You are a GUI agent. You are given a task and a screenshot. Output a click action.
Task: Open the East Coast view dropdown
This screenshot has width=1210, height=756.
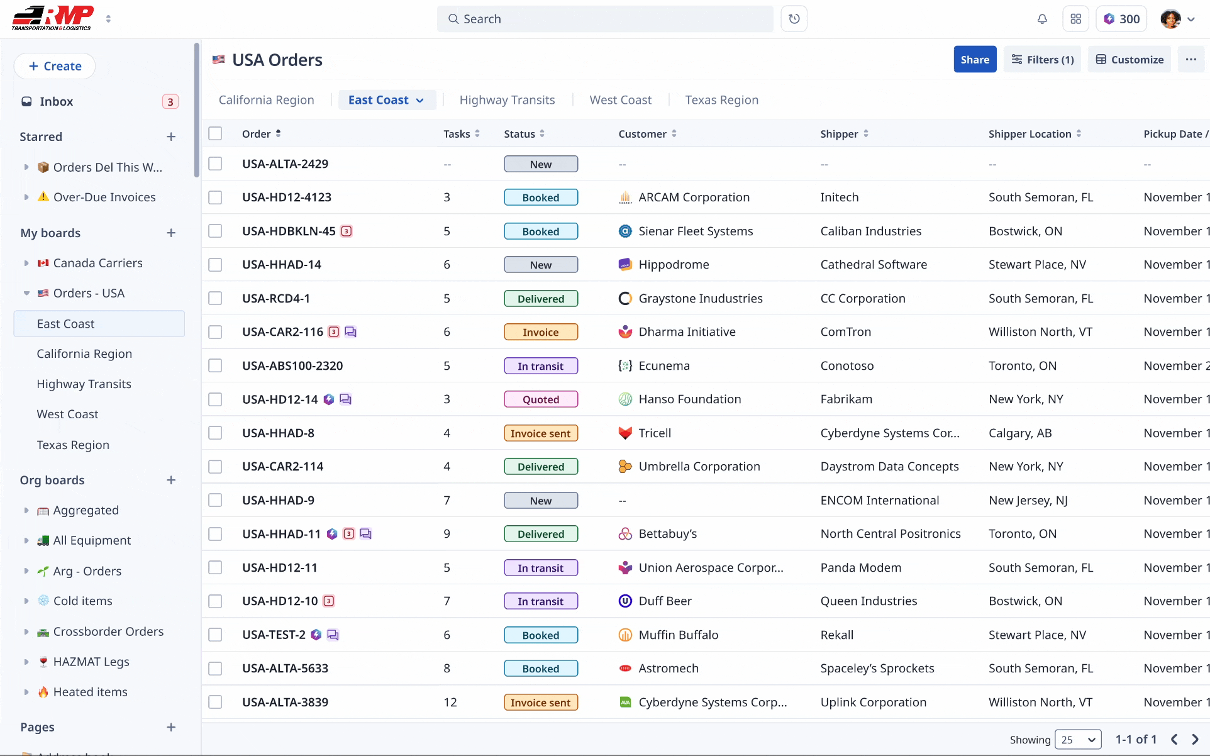[x=420, y=99]
